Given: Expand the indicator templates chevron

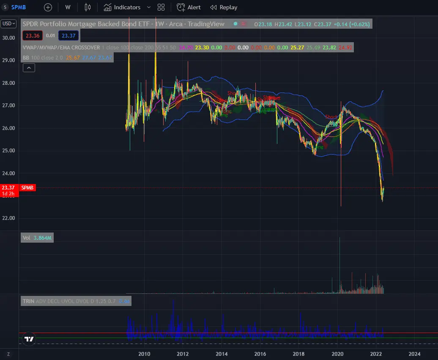Looking at the screenshot, I should [x=149, y=8].
